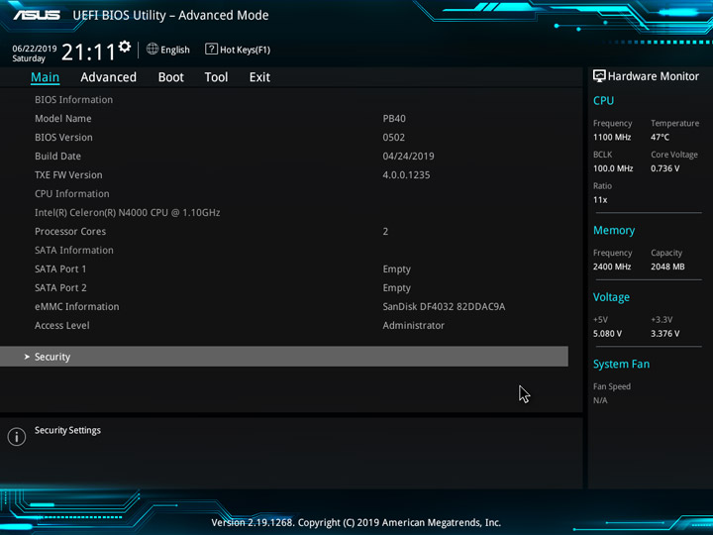This screenshot has height=535, width=713.
Task: Click the Security Settings help text
Action: click(x=67, y=430)
